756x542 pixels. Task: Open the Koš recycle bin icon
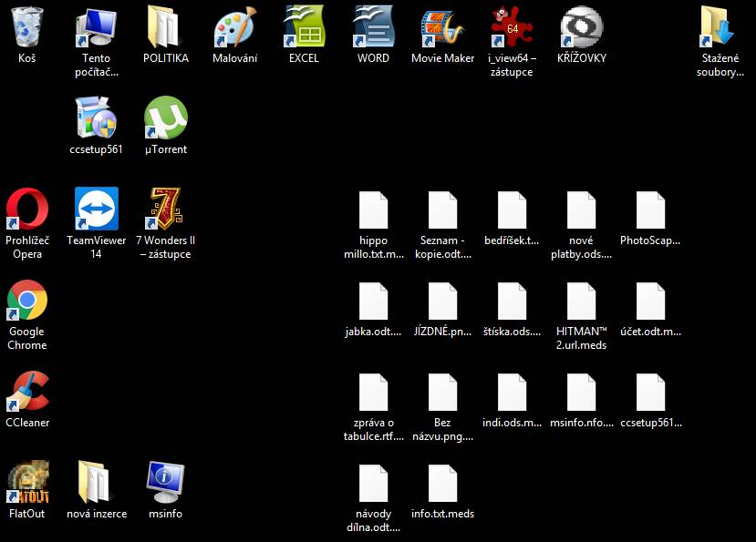(x=27, y=27)
